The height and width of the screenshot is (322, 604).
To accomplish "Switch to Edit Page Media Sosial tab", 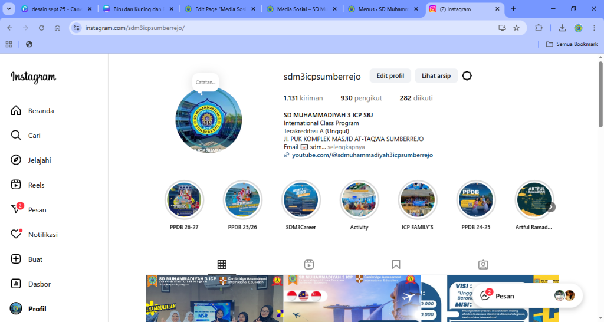I will pyautogui.click(x=219, y=9).
